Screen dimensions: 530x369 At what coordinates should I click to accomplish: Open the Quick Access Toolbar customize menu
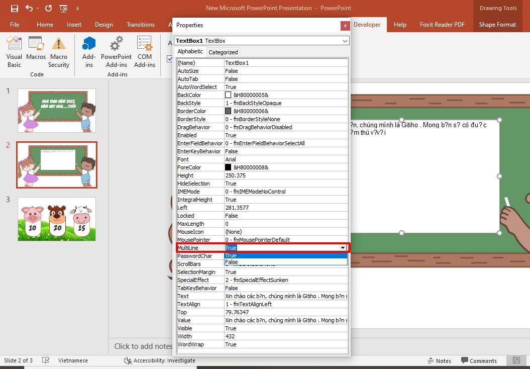tap(77, 8)
